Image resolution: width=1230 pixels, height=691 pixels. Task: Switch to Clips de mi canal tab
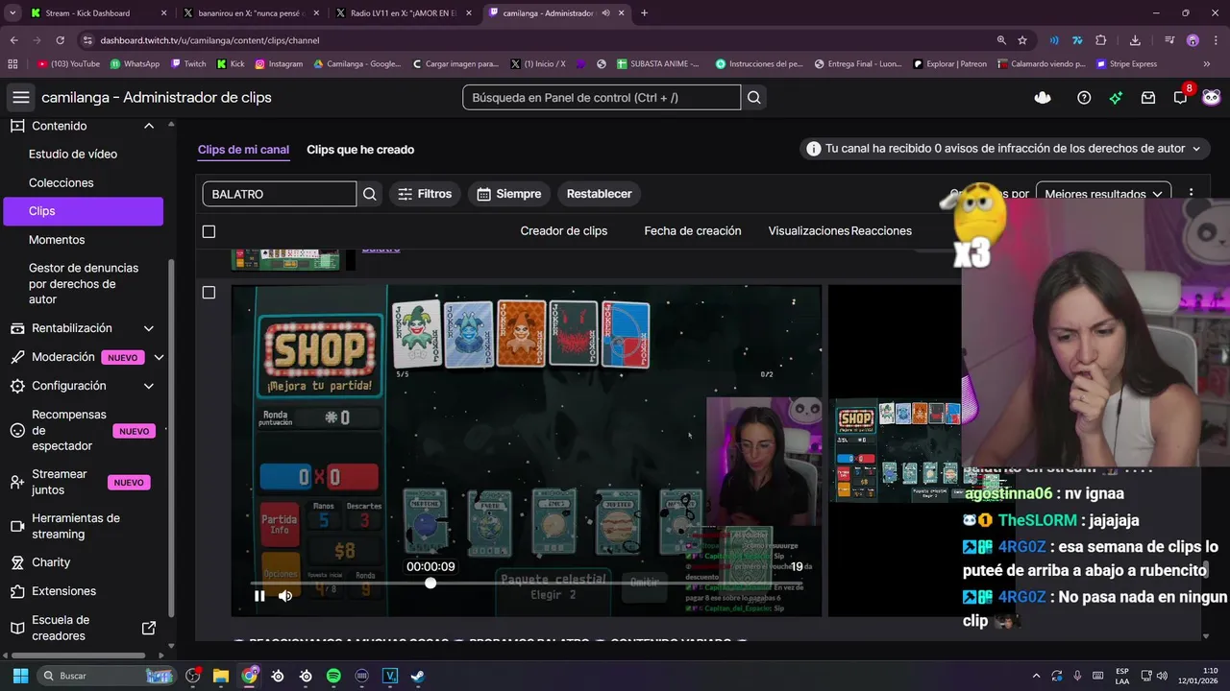(243, 150)
